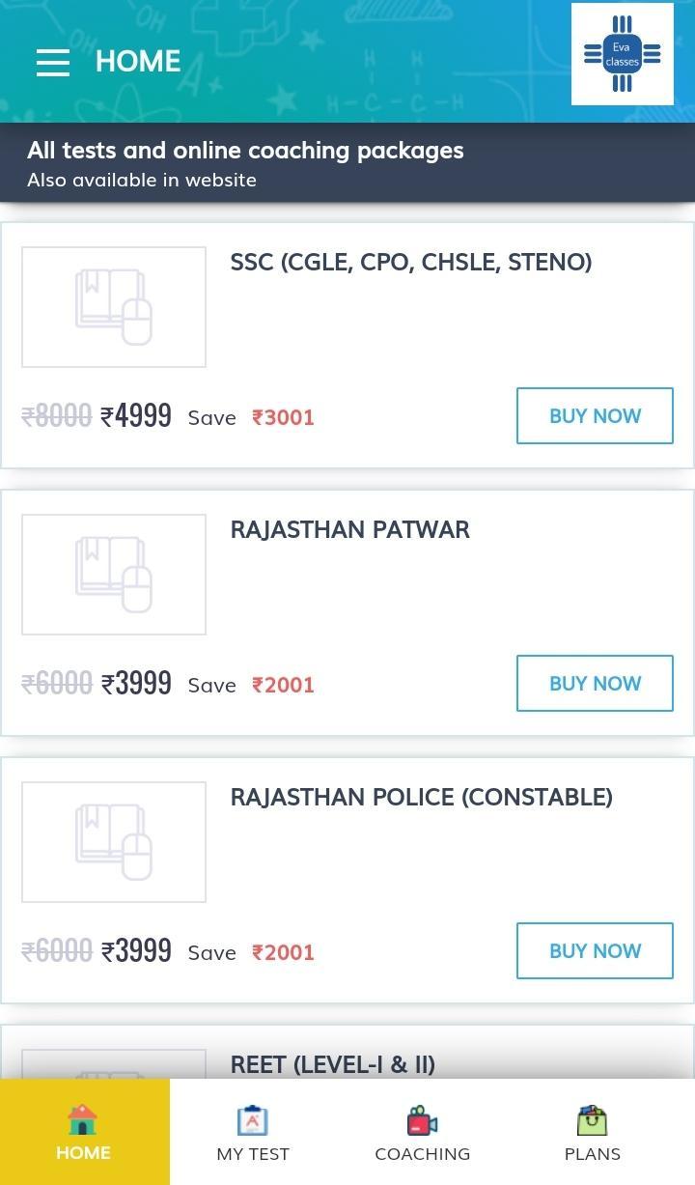
Task: Tap the Rajasthan Patwar package image
Action: point(114,575)
